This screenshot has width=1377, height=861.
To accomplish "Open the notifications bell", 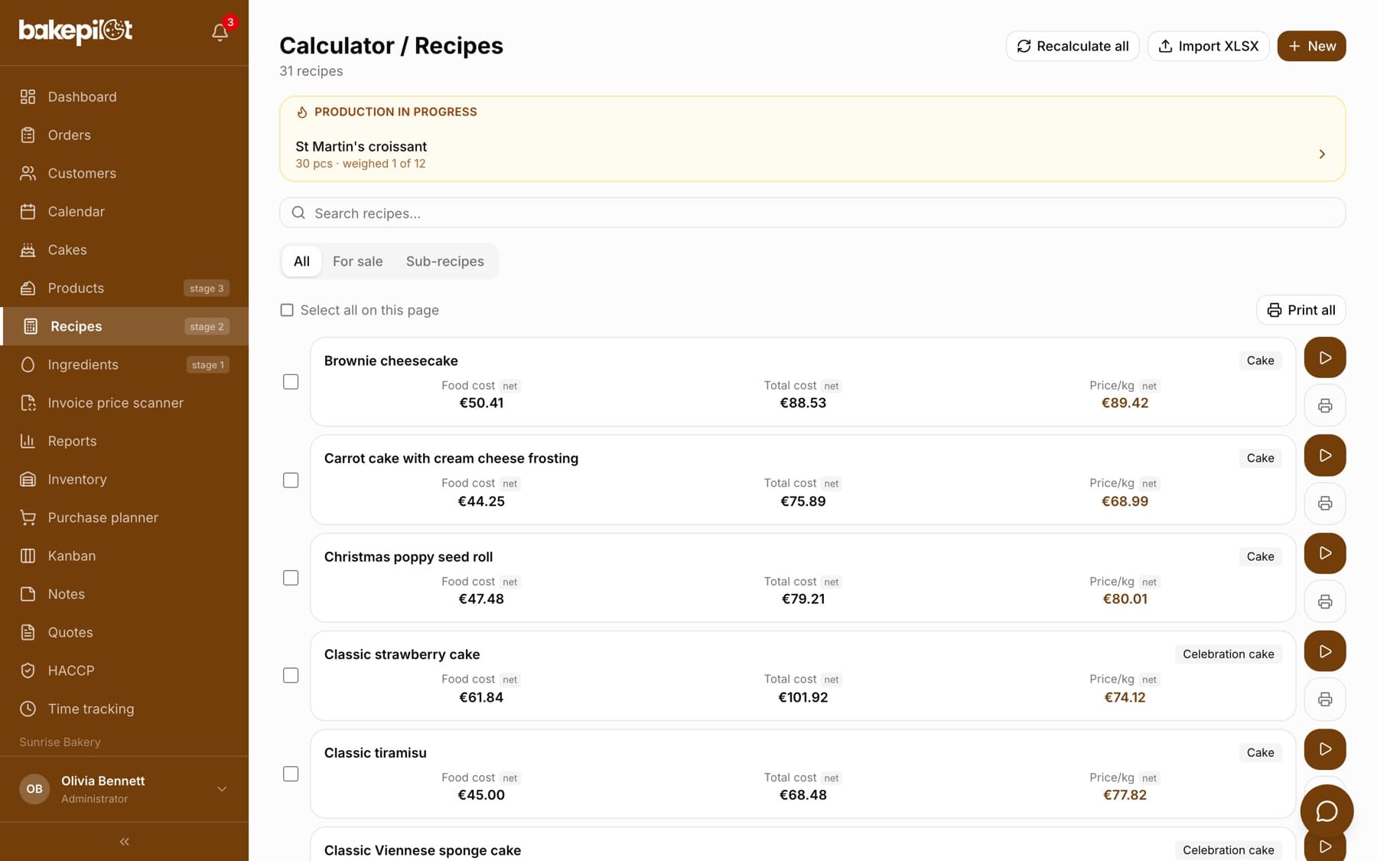I will pyautogui.click(x=220, y=31).
